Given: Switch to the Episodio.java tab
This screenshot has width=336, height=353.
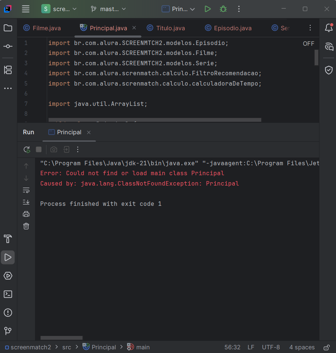Looking at the screenshot, I should [x=228, y=28].
